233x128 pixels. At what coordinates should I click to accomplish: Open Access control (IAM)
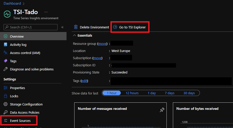pos(25,53)
